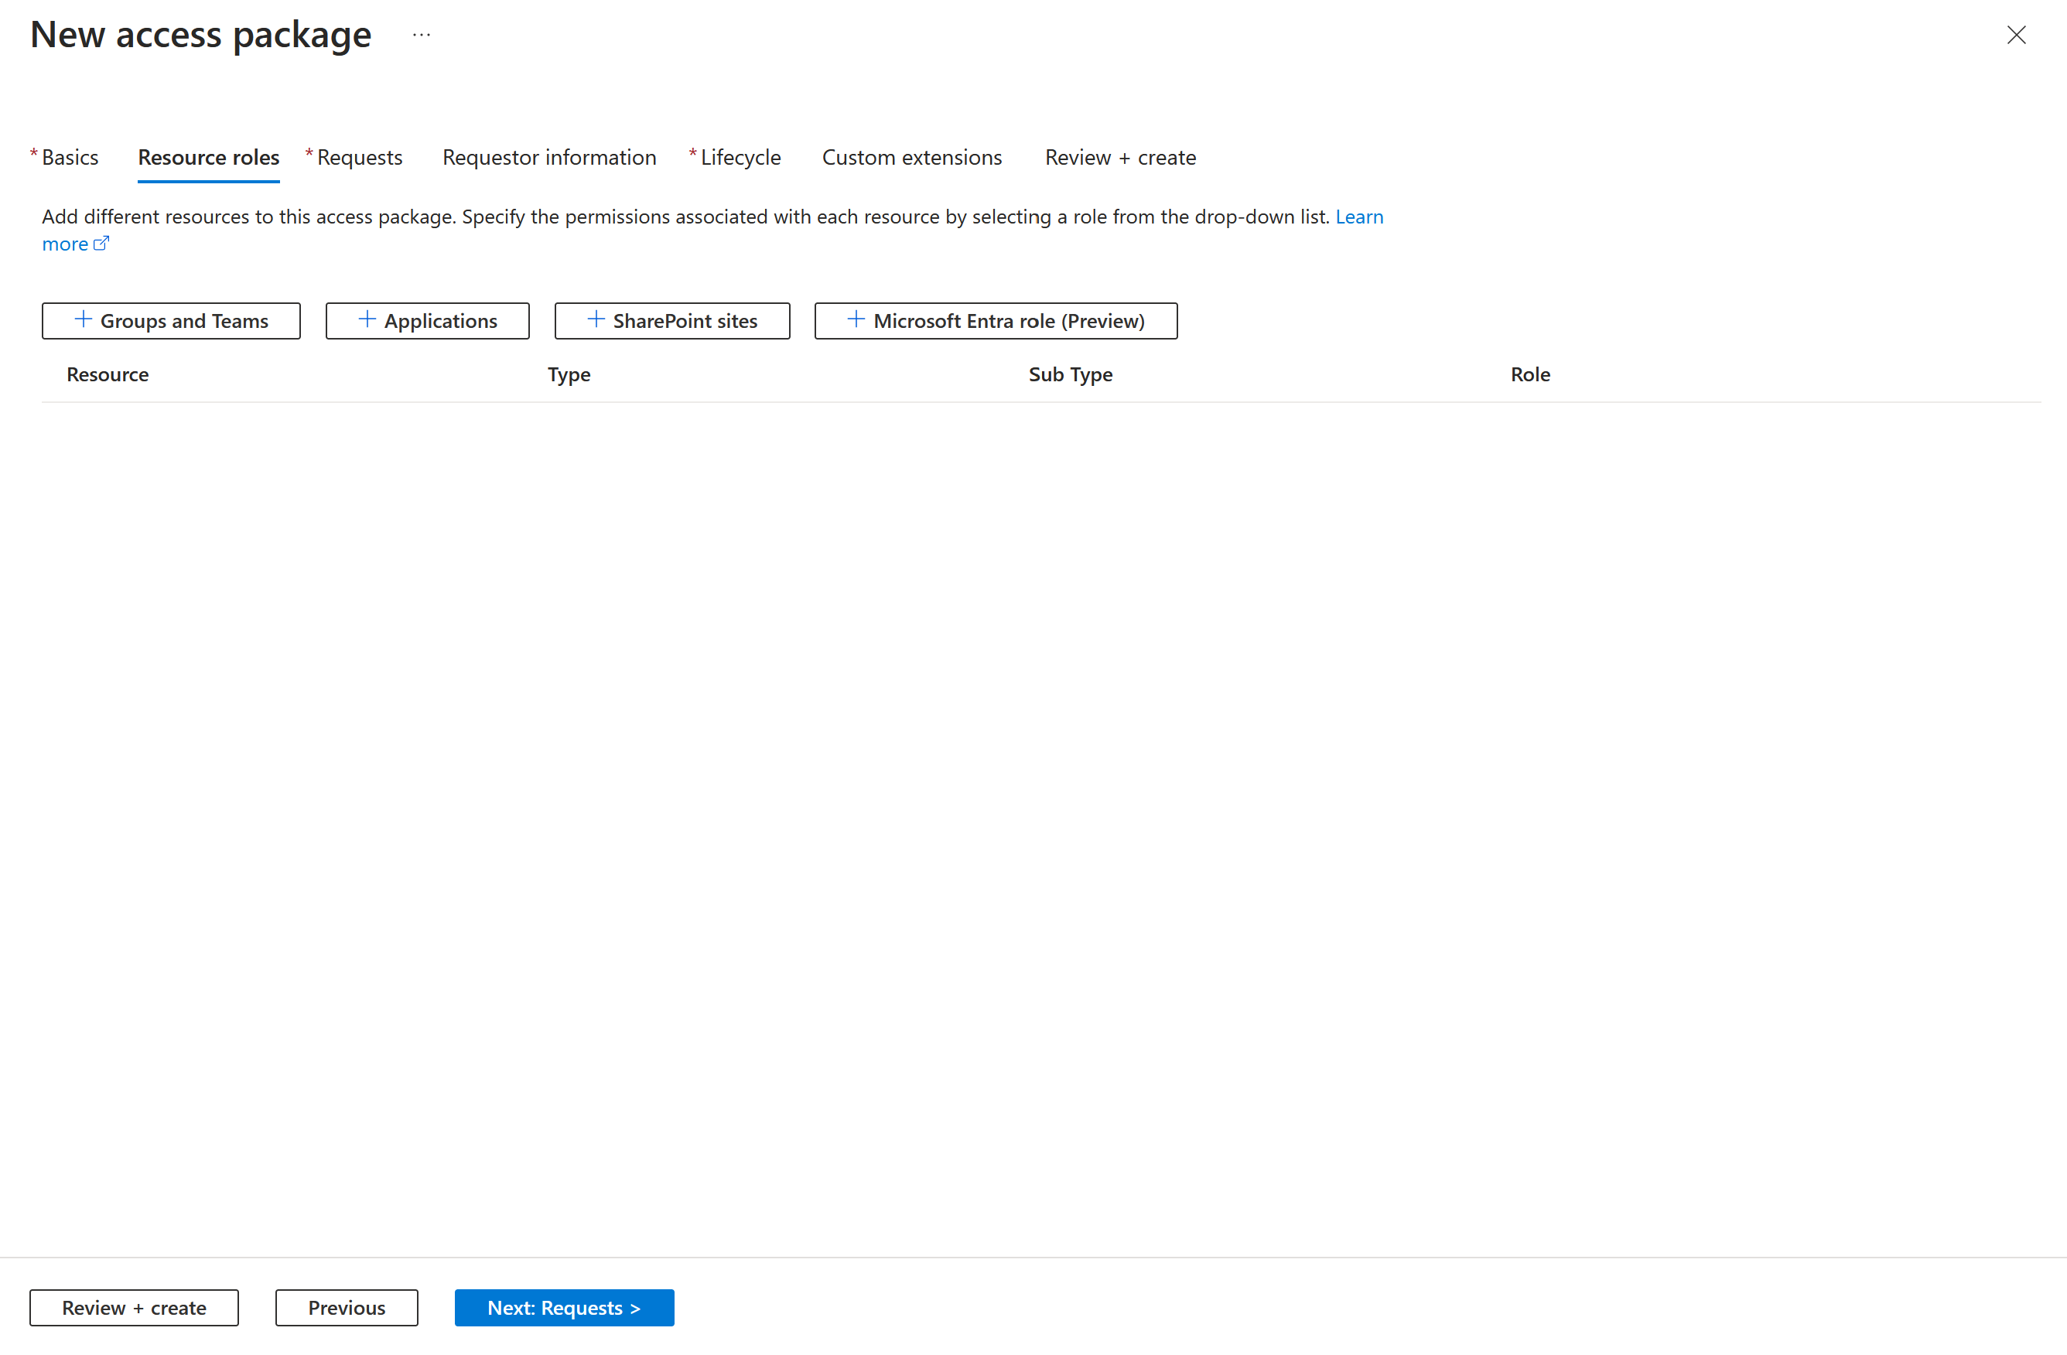Image resolution: width=2067 pixels, height=1355 pixels.
Task: Open the Custom extensions tab
Action: point(912,157)
